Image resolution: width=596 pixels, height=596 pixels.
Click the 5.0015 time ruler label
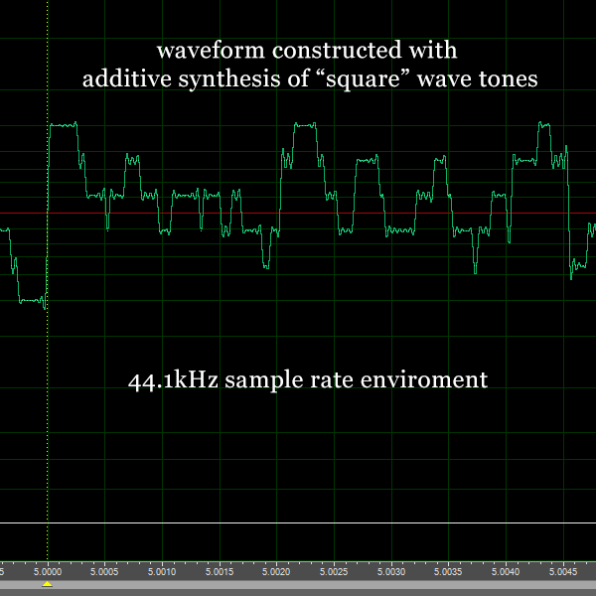(x=220, y=572)
